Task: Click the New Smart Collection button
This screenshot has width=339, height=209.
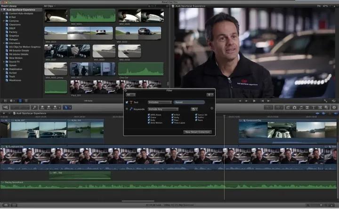Action: pyautogui.click(x=197, y=132)
